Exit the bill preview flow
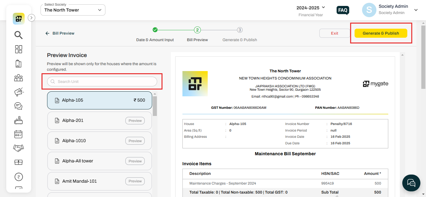426x197 pixels. (335, 33)
